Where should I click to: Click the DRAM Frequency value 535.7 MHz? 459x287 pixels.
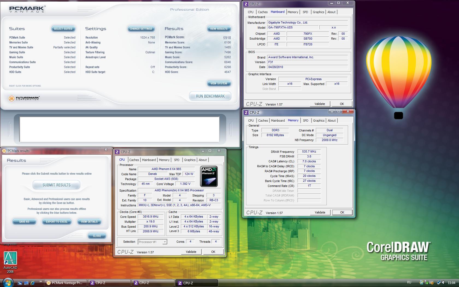point(309,151)
